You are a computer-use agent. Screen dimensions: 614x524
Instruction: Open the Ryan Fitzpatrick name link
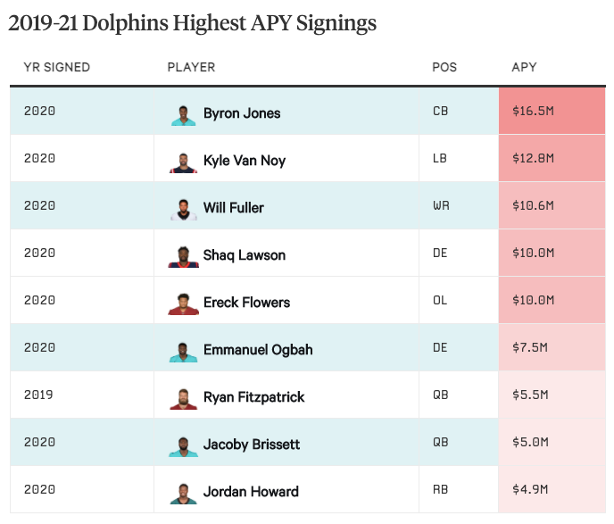click(254, 397)
